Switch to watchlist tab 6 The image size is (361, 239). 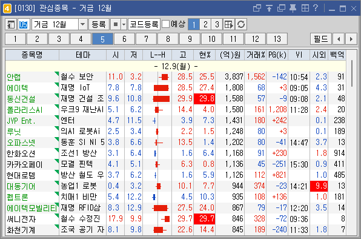tap(124, 39)
